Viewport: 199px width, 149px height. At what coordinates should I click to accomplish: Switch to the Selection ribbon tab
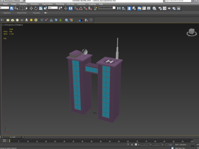(7, 13)
